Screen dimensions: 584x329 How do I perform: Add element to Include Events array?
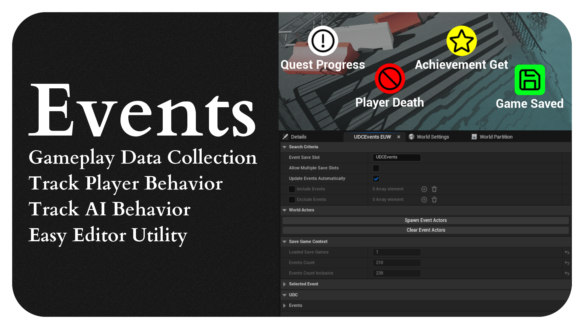pyautogui.click(x=424, y=189)
